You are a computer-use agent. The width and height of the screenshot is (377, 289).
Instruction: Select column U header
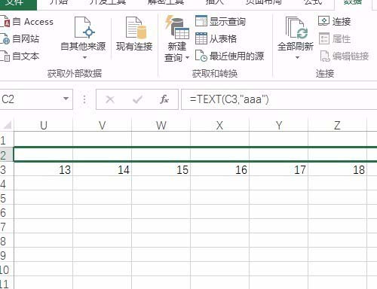click(x=44, y=125)
